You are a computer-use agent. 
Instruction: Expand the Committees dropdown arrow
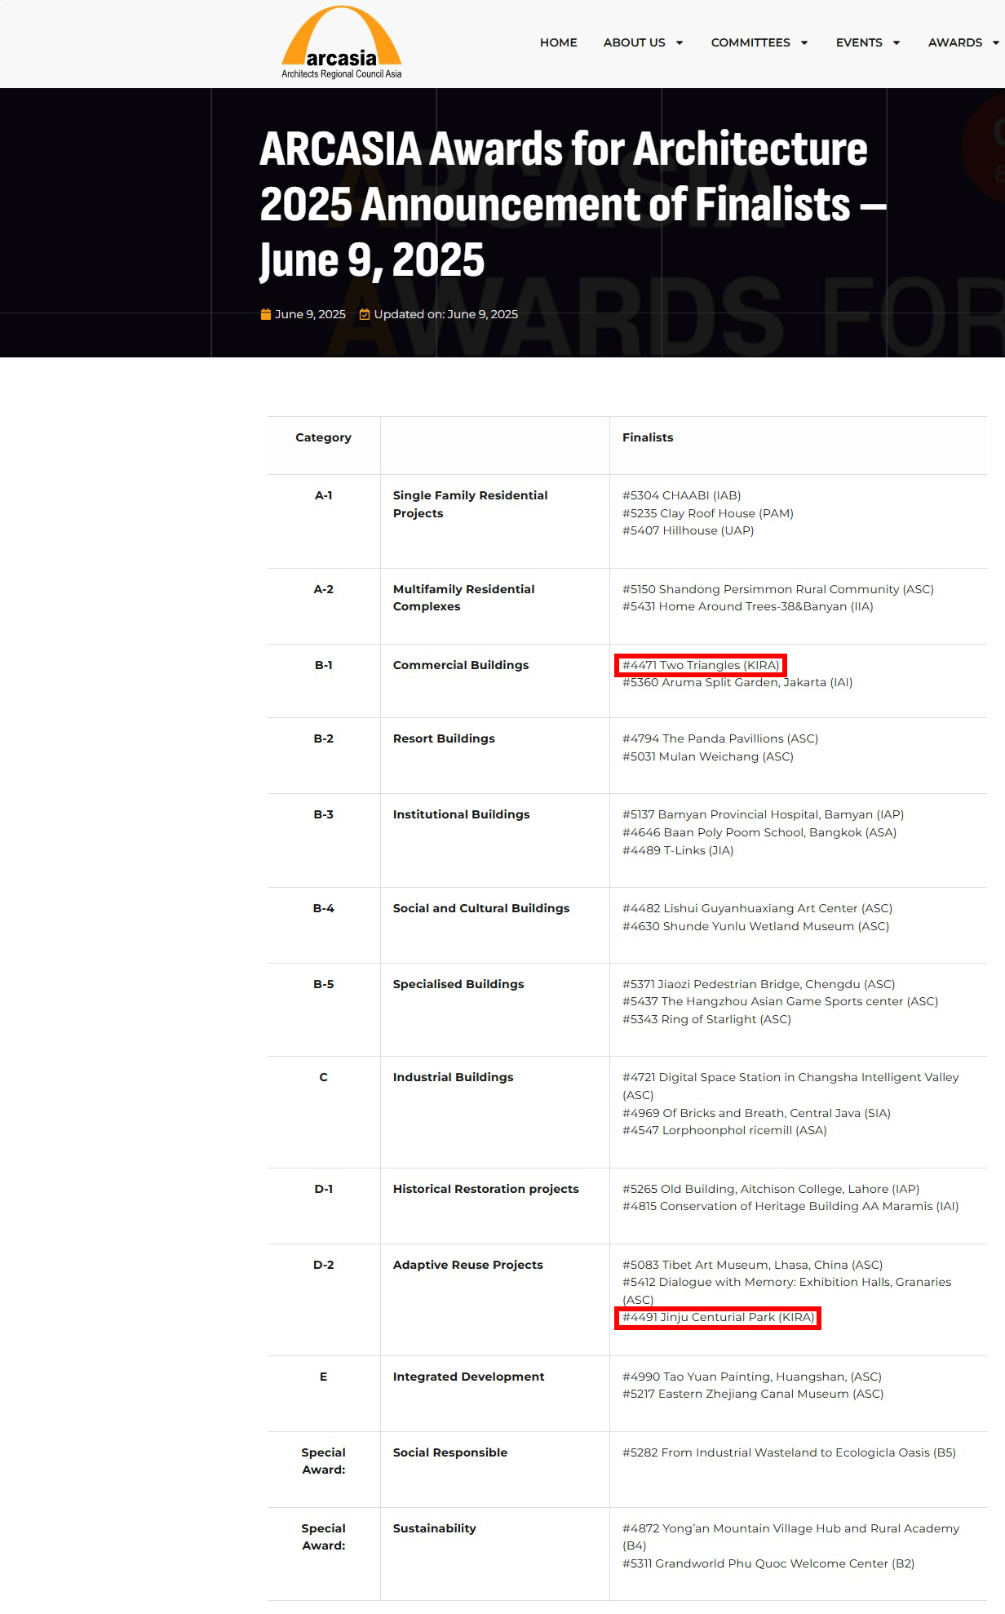click(804, 43)
